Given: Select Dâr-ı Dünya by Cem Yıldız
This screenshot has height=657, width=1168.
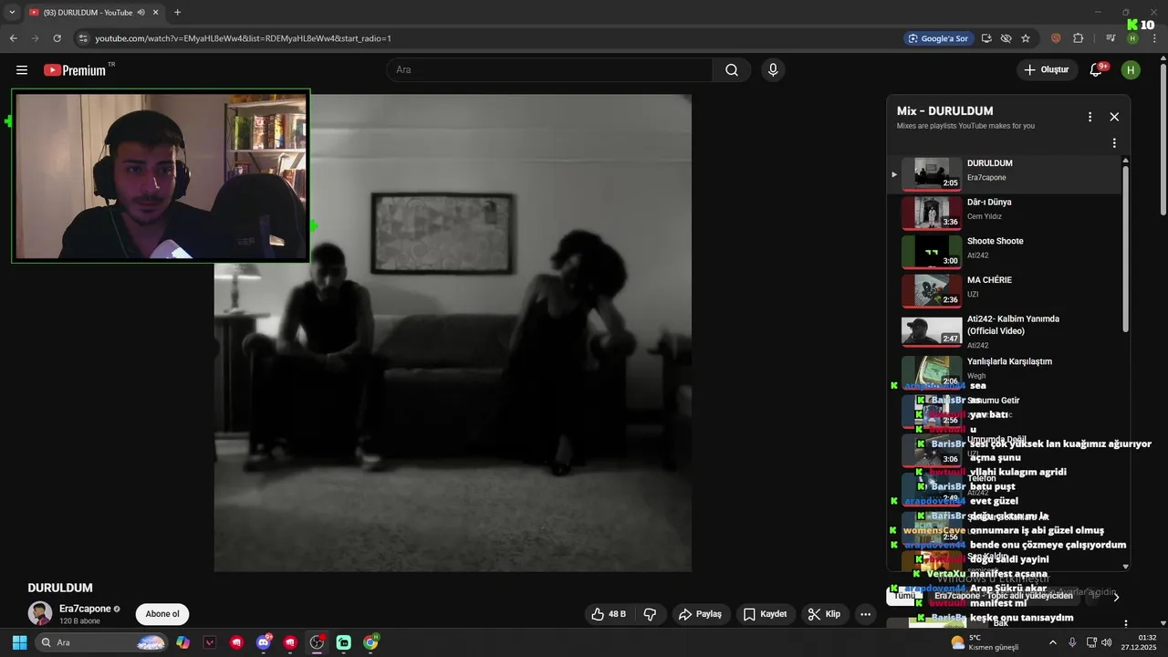Looking at the screenshot, I should (x=1004, y=213).
